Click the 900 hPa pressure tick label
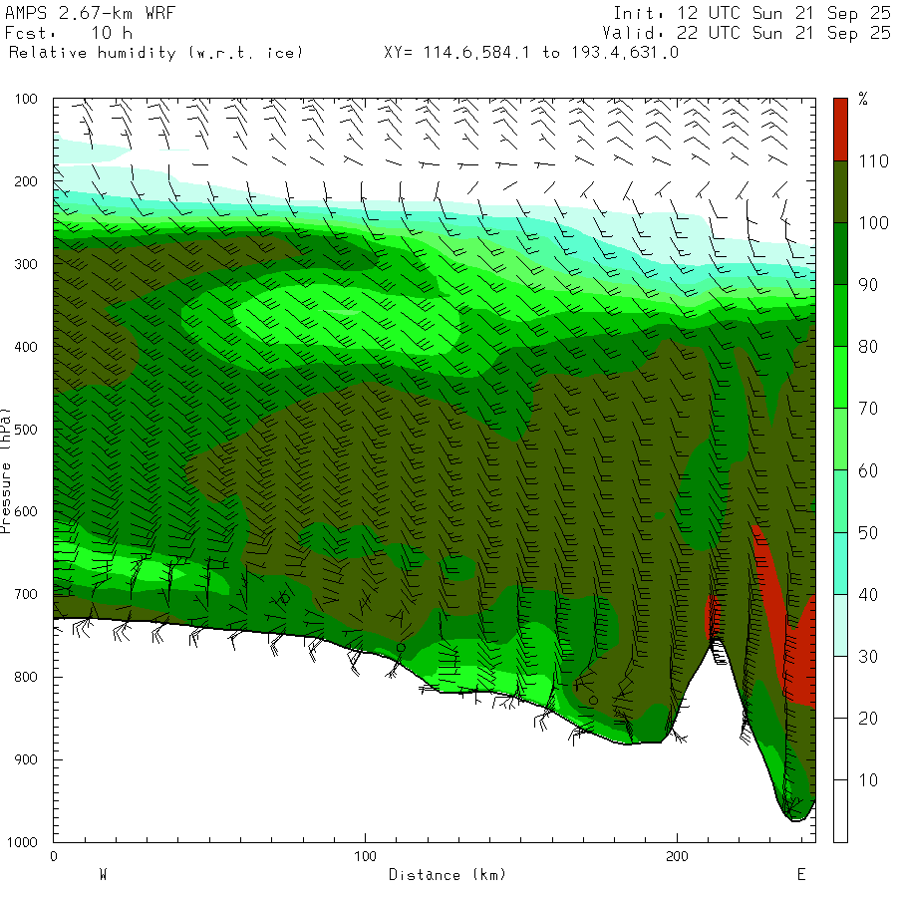 tap(26, 759)
